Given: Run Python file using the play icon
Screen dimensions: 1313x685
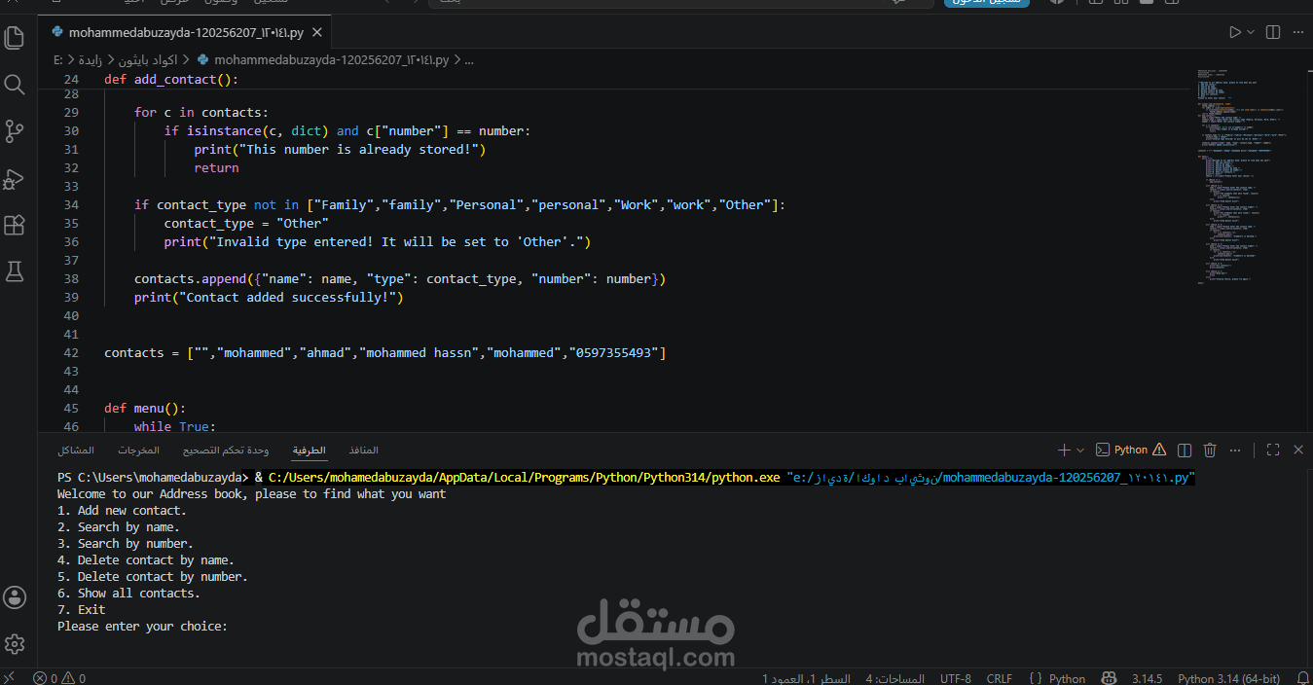Looking at the screenshot, I should [1234, 32].
